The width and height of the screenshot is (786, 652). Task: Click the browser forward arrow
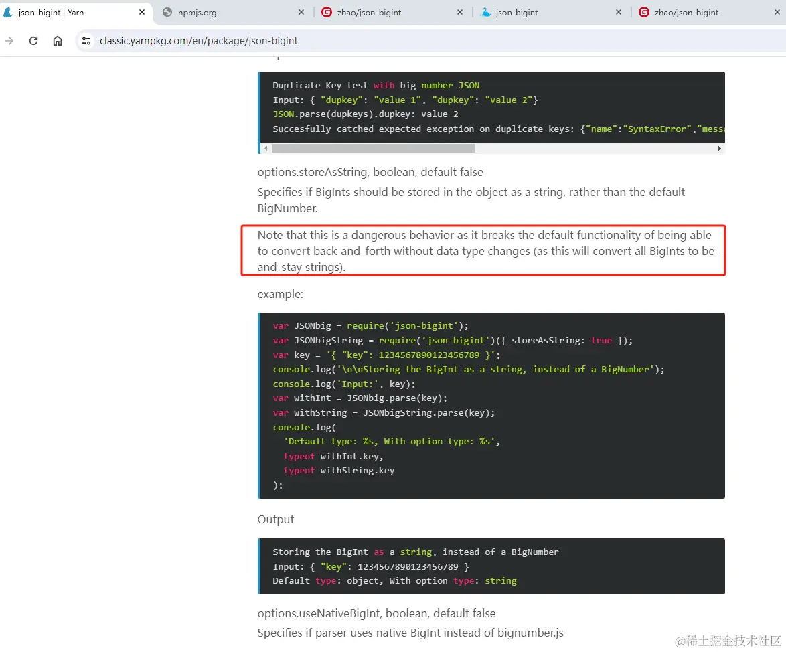pyautogui.click(x=9, y=41)
